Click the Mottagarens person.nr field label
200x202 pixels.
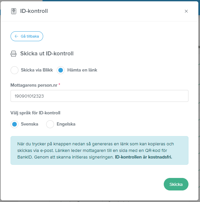[x=34, y=85]
